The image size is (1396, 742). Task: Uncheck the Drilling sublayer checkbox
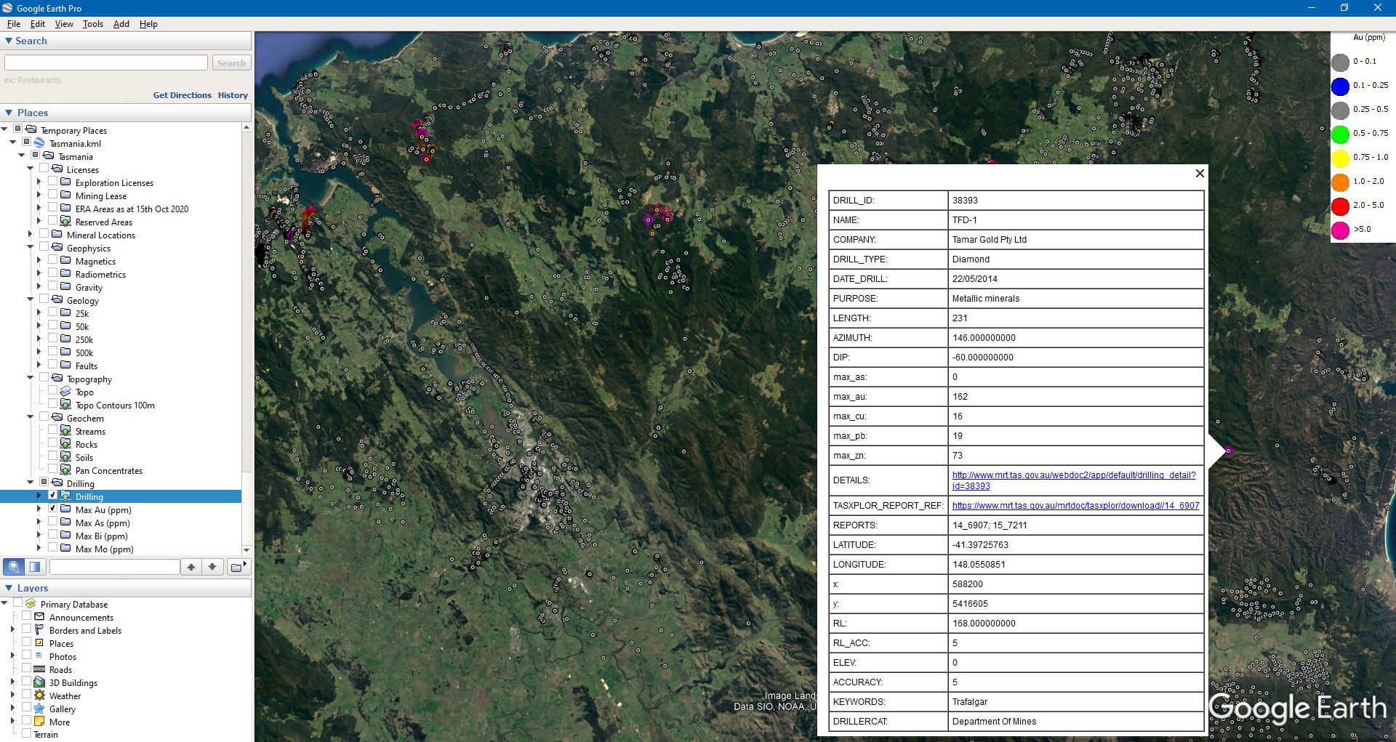point(53,496)
